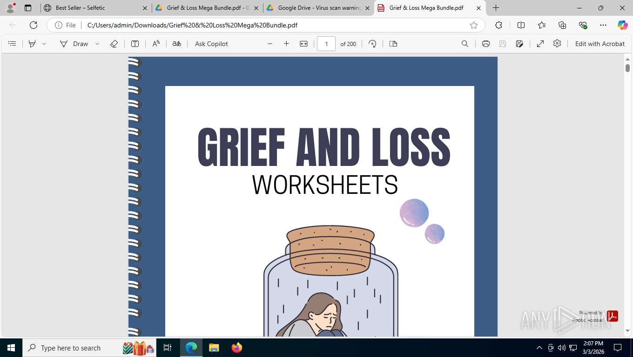
Task: Launch Firefox from taskbar
Action: point(237,348)
